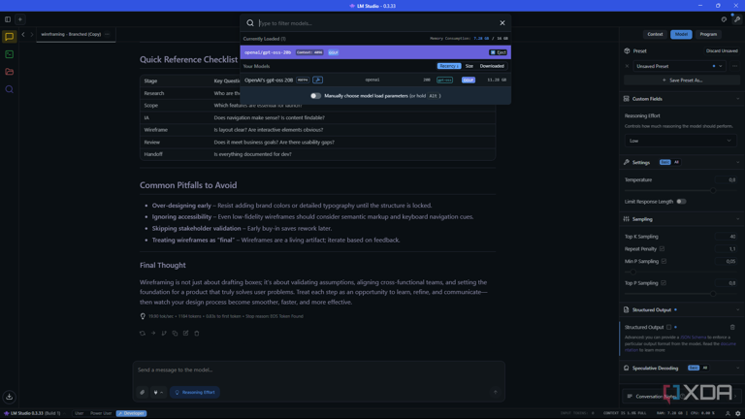Viewport: 745px width, 419px height.
Task: Open the Reasoning Effort Low dropdown
Action: click(680, 141)
